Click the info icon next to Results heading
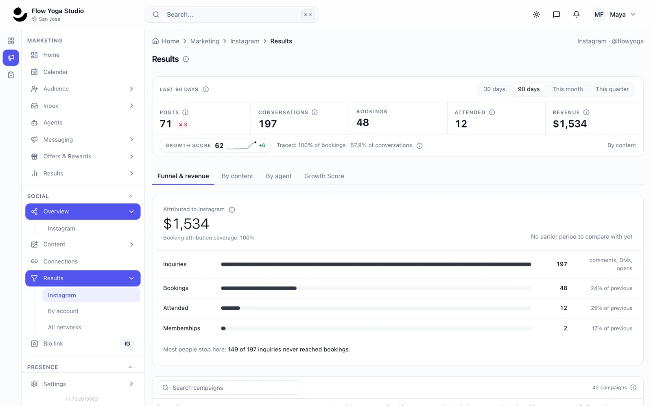 186,59
